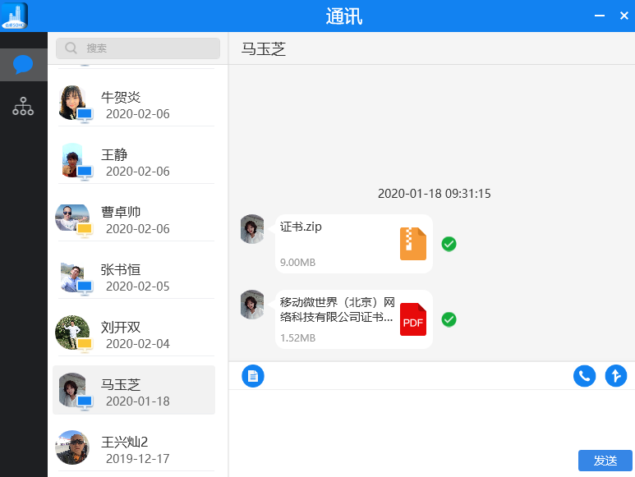
Task: Click the 2019-12-17 date under 王兴灿2
Action: coord(138,459)
